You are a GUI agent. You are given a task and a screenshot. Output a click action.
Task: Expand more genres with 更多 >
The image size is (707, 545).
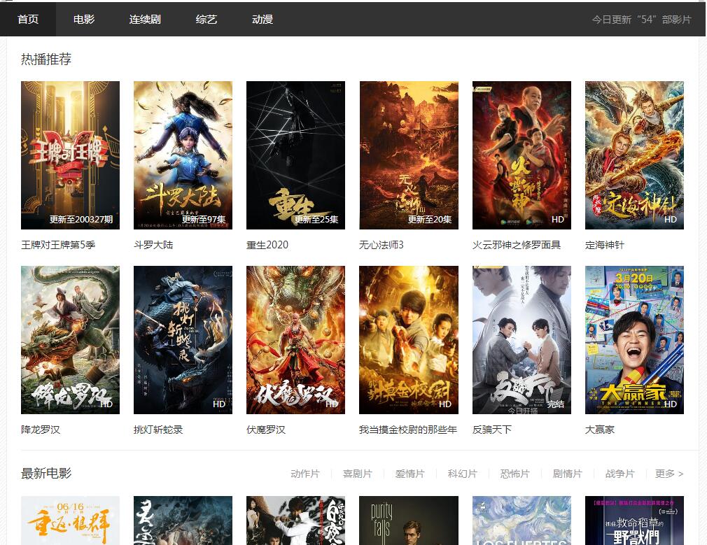669,474
